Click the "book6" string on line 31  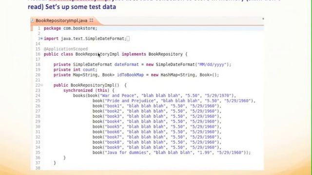click(113, 132)
